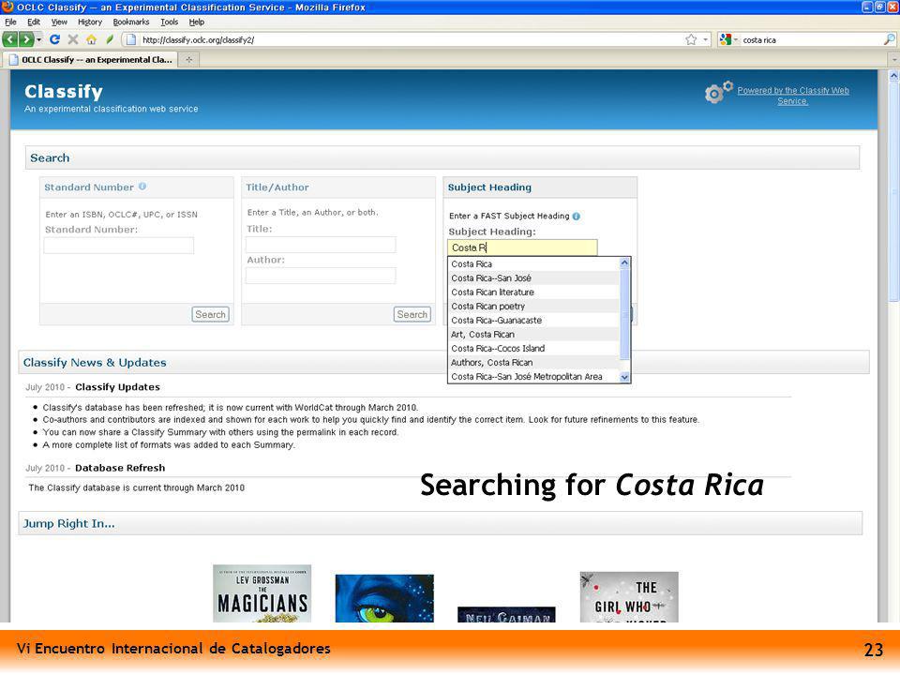Bookmark this page with the star icon
The height and width of the screenshot is (675, 900).
point(691,39)
